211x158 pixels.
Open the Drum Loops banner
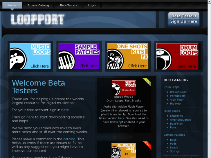click(x=177, y=56)
